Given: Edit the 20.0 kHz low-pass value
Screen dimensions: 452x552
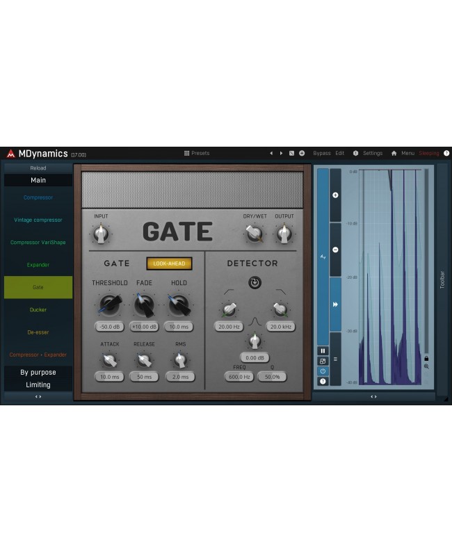Looking at the screenshot, I should (x=280, y=327).
